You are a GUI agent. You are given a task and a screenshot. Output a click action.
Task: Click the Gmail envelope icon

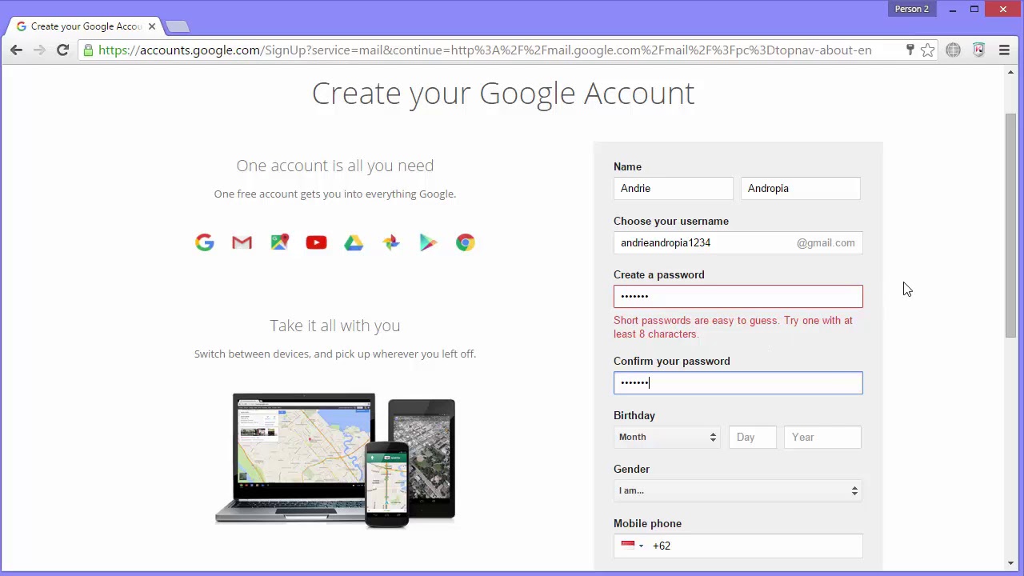[x=242, y=242]
